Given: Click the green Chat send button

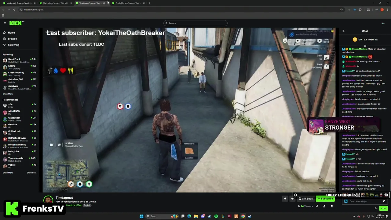Looking at the screenshot, I should point(384,208).
